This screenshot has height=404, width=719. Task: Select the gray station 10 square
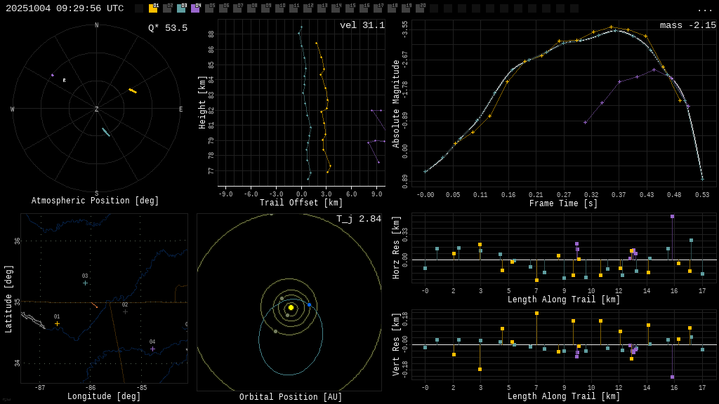[x=279, y=8]
